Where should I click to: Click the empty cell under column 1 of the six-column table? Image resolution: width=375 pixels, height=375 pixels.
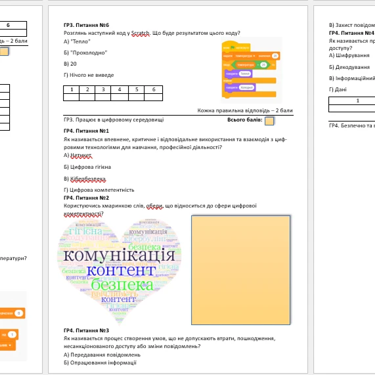[x=72, y=97]
